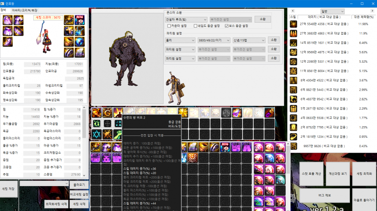The height and width of the screenshot is (211, 377).
Task: Click the 2016 title equipment icon
Action: tap(80, 20)
